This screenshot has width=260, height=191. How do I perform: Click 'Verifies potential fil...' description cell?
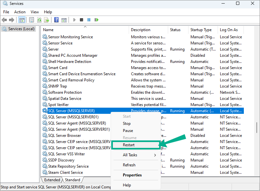148,105
